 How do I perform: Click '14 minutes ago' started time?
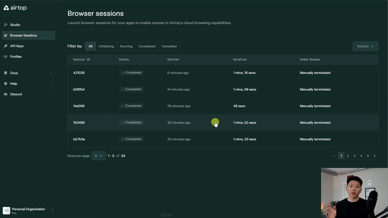pyautogui.click(x=178, y=89)
